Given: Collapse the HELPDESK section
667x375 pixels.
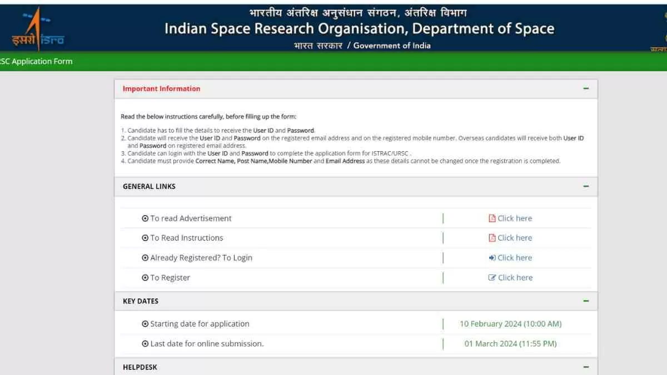Looking at the screenshot, I should [x=586, y=367].
